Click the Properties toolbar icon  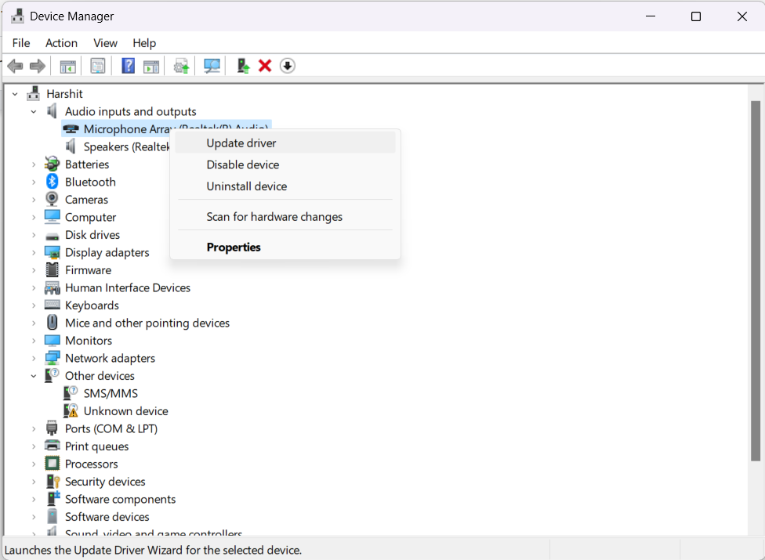[98, 66]
